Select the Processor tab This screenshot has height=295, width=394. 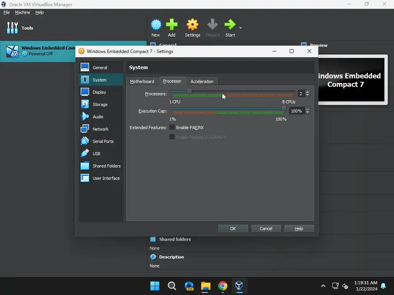tap(172, 81)
